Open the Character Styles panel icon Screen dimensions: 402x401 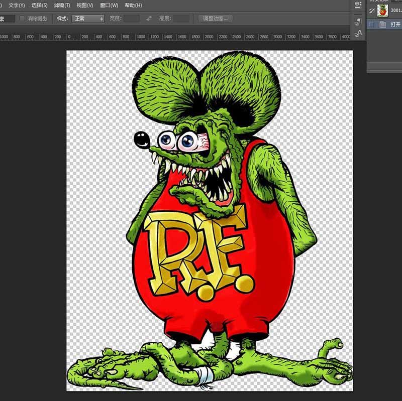[x=358, y=34]
